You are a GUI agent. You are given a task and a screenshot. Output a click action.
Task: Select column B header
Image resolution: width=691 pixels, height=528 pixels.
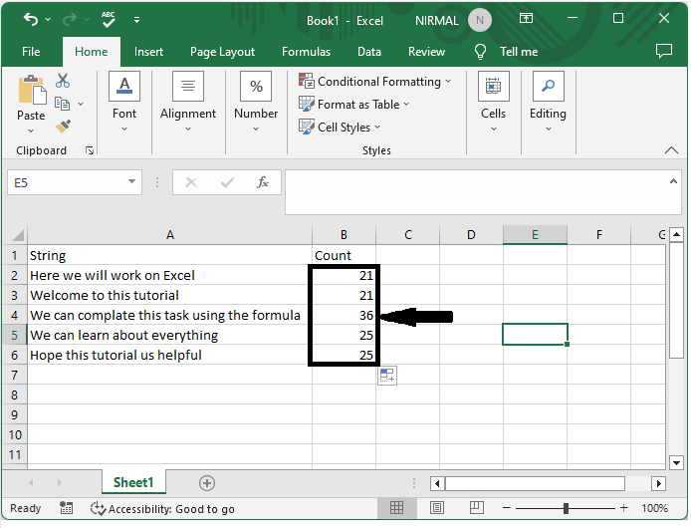pyautogui.click(x=344, y=235)
